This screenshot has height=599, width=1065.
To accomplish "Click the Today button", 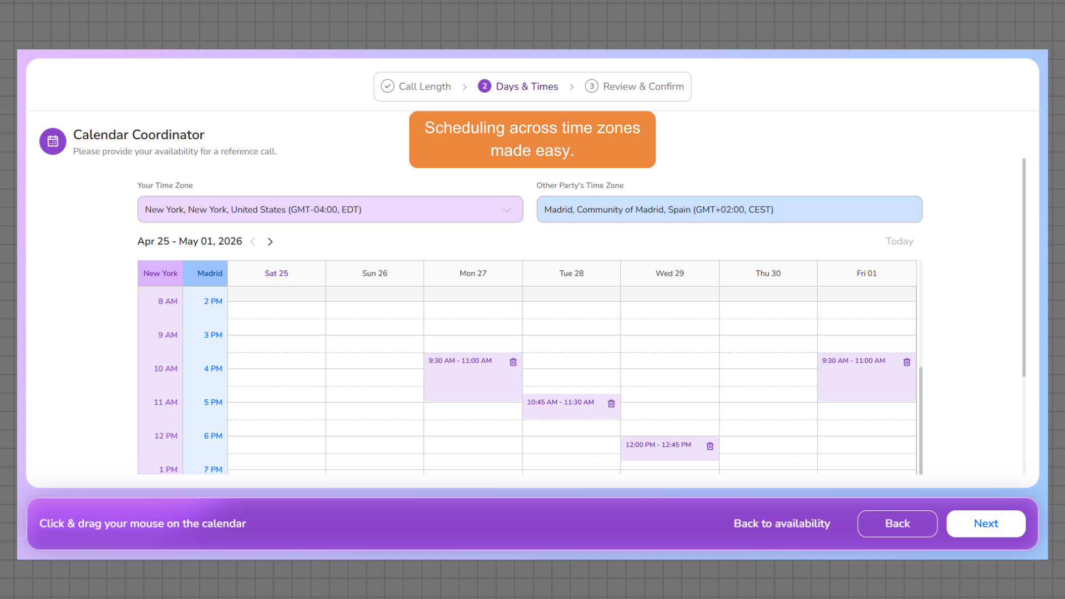I will [x=899, y=241].
